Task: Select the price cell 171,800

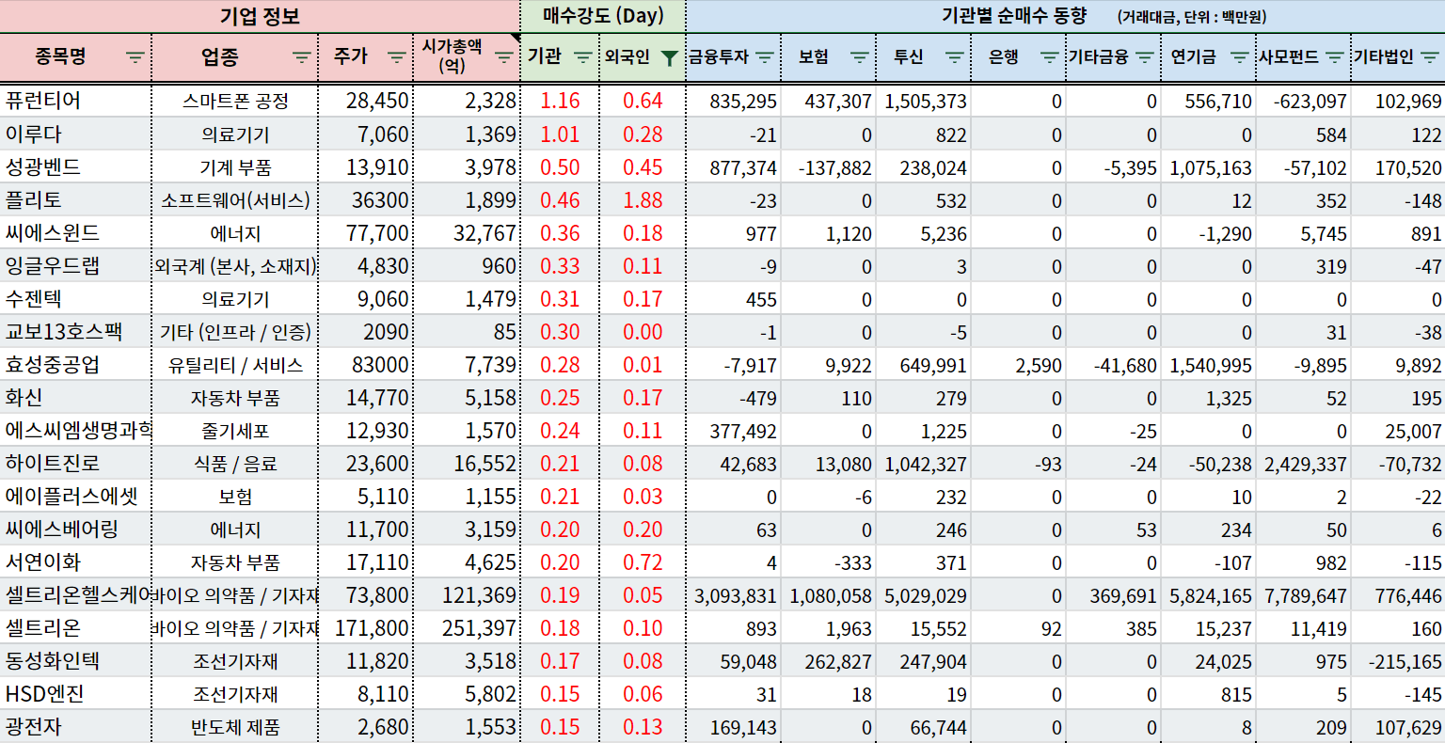Action: [366, 627]
